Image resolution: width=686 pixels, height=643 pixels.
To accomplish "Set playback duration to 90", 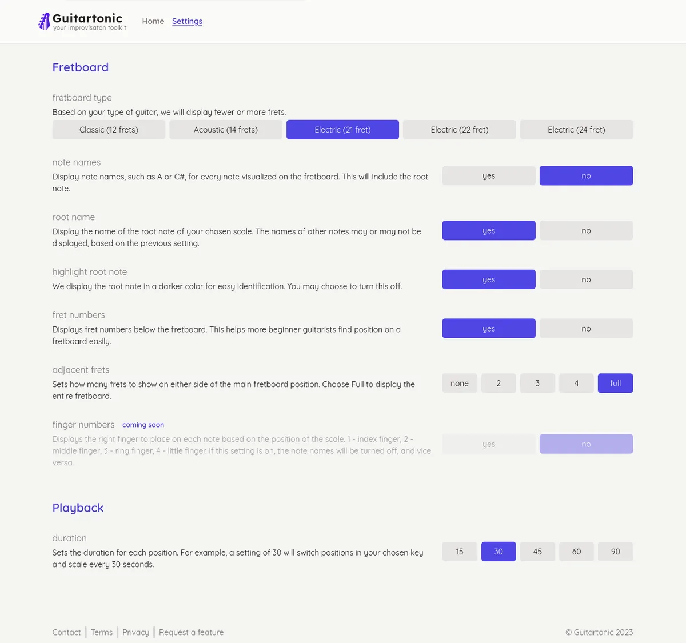I will pos(615,552).
